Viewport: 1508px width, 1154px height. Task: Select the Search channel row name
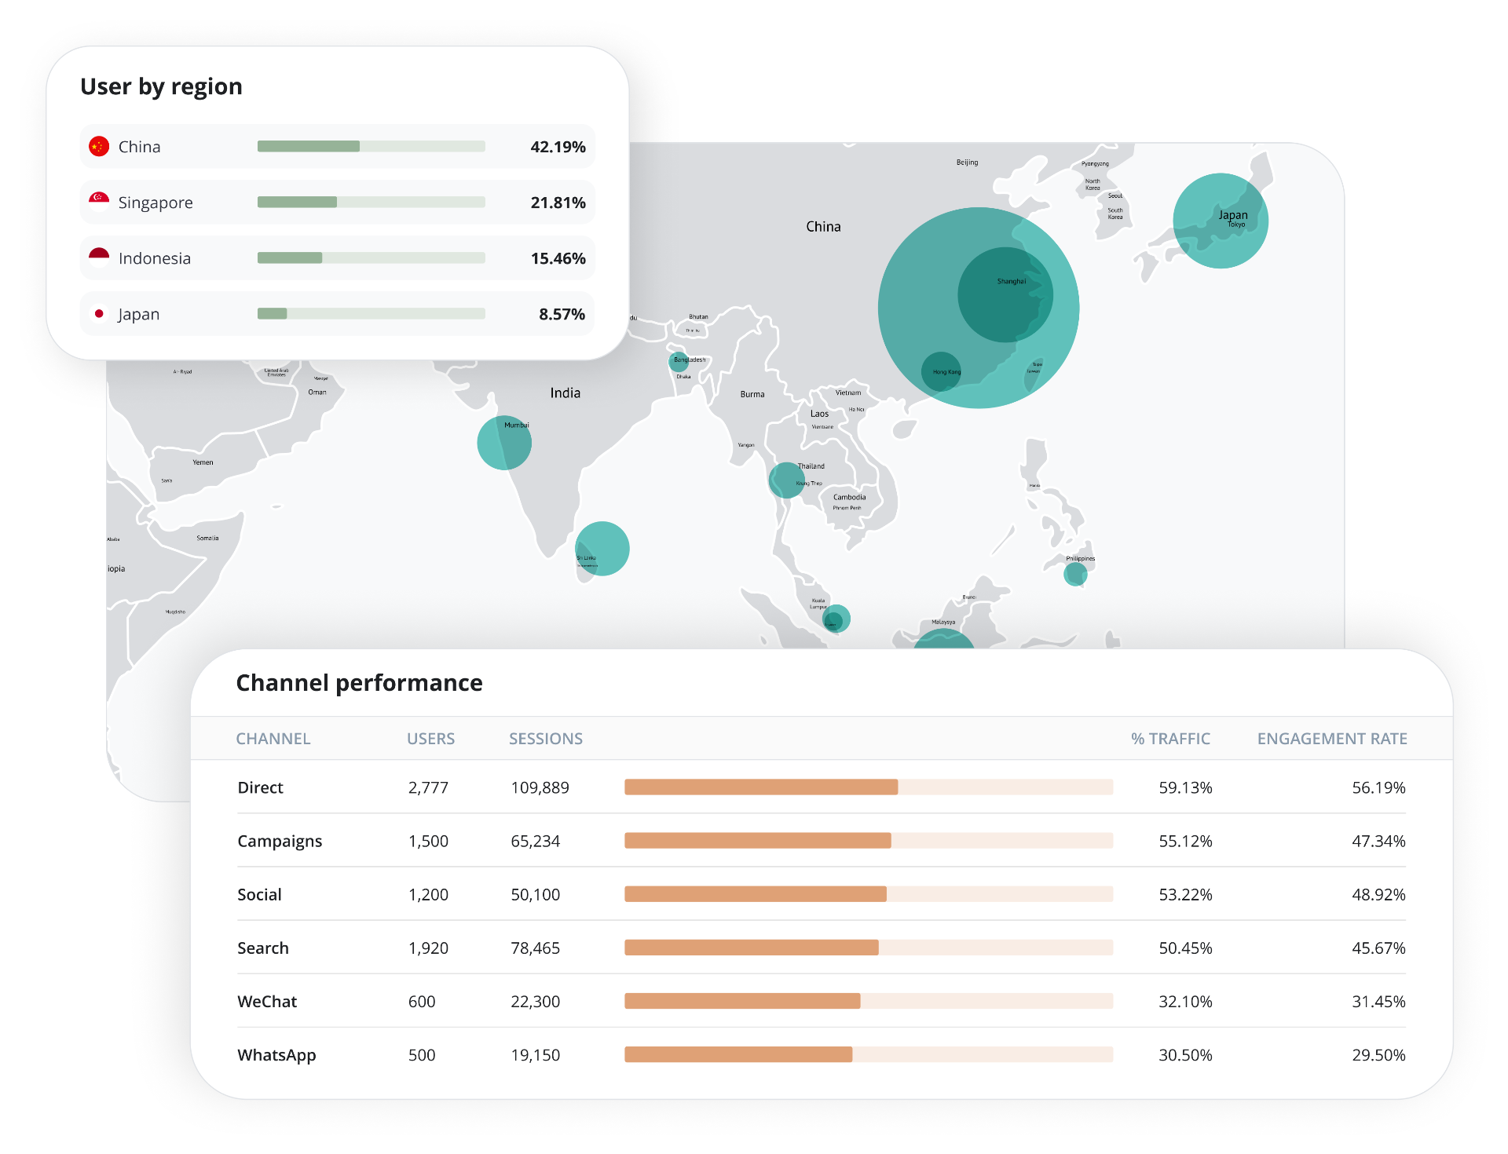pos(263,948)
